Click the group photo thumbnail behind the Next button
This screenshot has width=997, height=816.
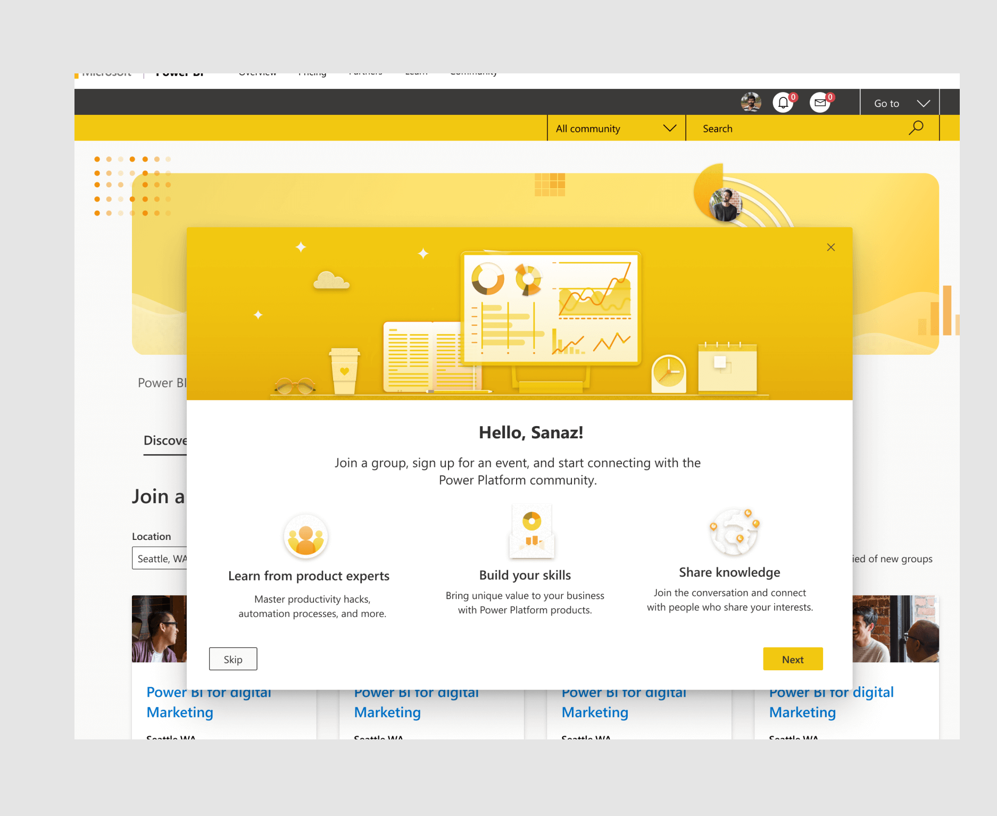[x=895, y=629]
